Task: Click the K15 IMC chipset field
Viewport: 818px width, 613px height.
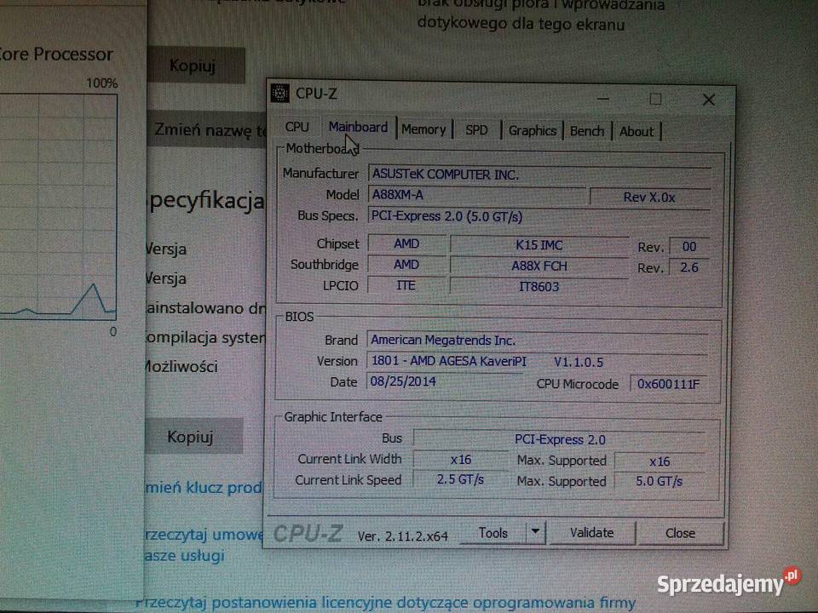Action: 539,245
